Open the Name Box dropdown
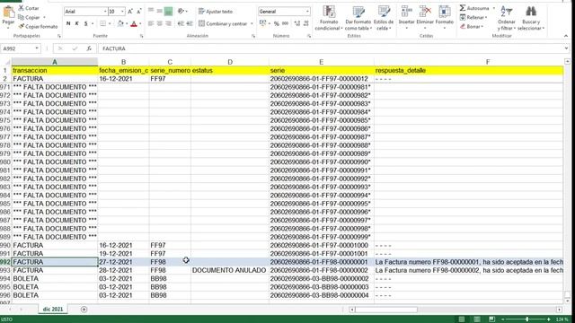The height and width of the screenshot is (323, 575). pyautogui.click(x=37, y=48)
